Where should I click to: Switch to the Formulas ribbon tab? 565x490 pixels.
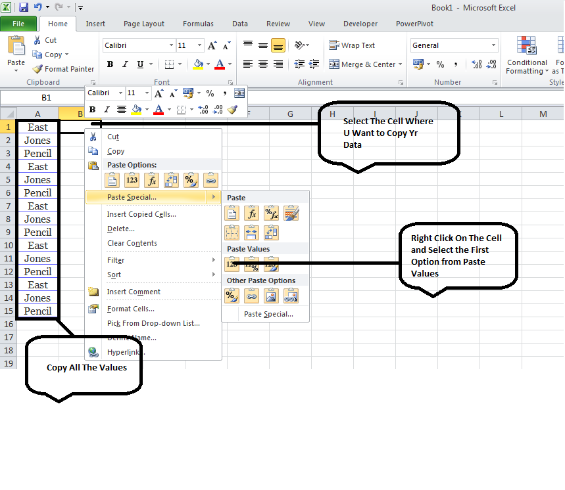198,23
